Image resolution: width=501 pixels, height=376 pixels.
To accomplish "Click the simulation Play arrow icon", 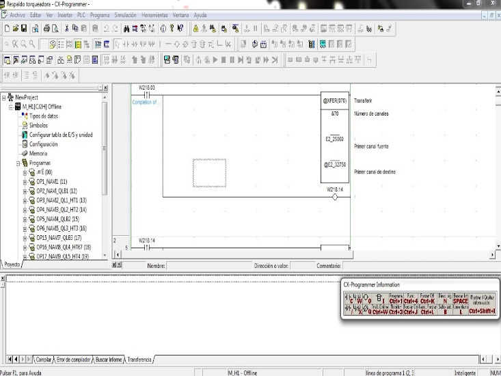I will pos(217,60).
